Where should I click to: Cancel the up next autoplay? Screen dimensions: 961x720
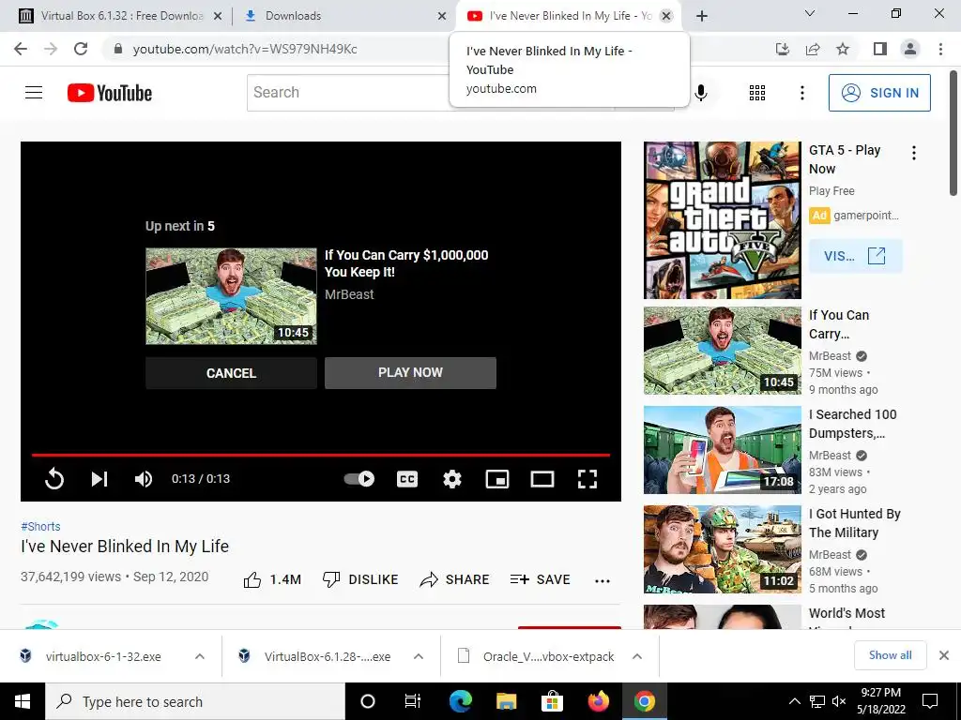[231, 373]
